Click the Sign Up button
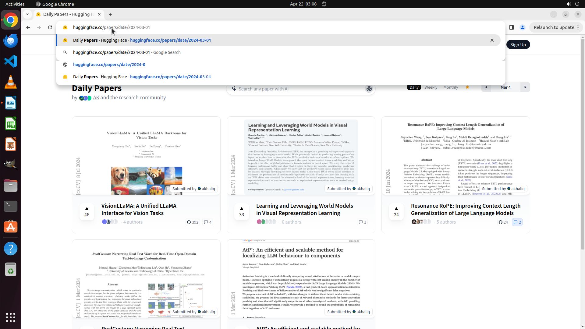This screenshot has width=585, height=329. (518, 44)
